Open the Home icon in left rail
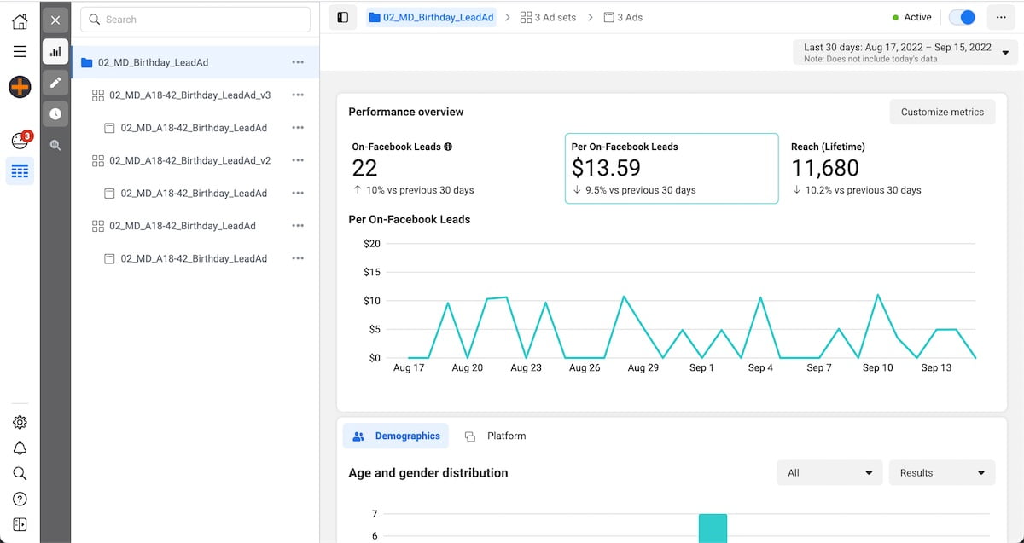 [20, 21]
